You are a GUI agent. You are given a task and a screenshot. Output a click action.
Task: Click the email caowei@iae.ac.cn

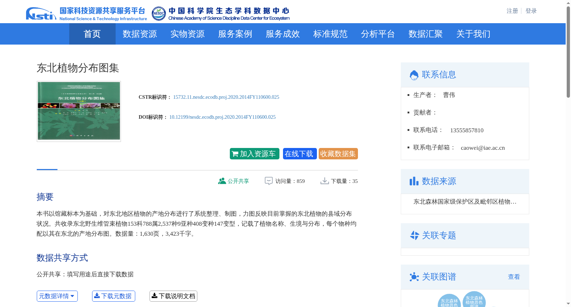(483, 148)
